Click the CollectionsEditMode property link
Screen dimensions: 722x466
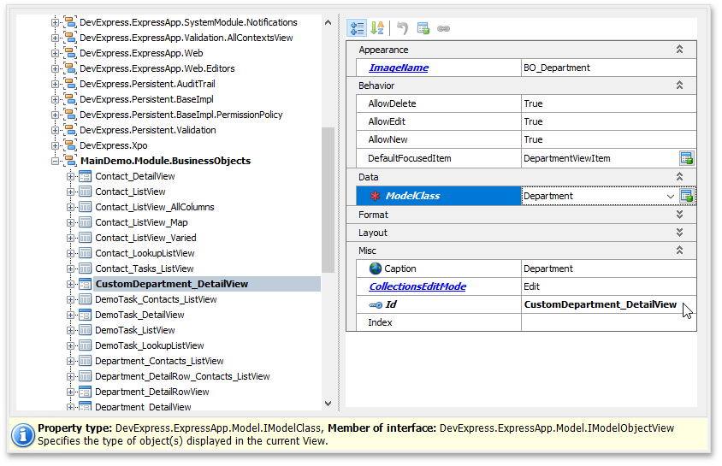click(417, 286)
